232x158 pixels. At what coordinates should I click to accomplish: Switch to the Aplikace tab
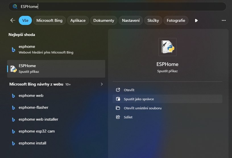point(78,20)
